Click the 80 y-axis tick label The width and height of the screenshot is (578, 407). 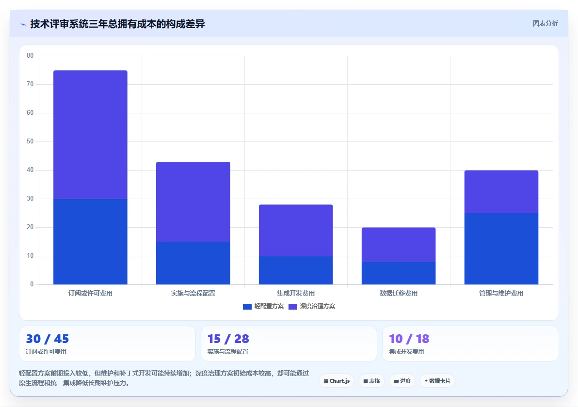(x=30, y=56)
